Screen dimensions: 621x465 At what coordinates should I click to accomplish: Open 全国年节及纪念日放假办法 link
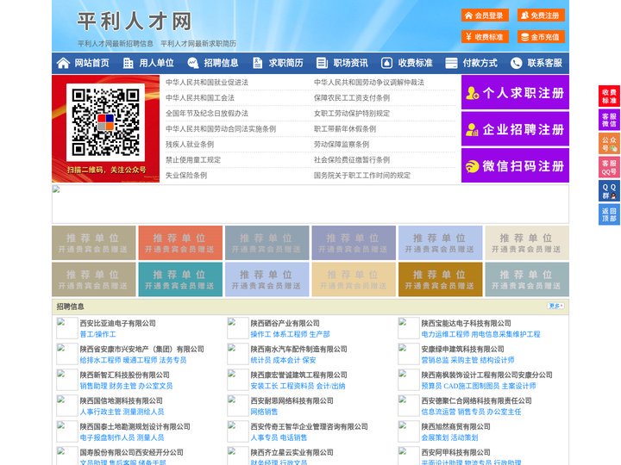[x=207, y=114]
